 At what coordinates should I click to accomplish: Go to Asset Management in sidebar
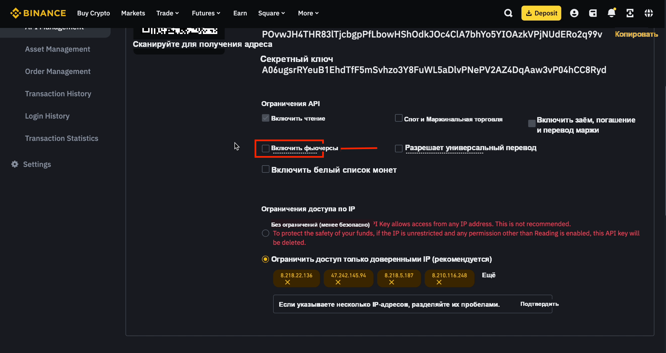pos(57,49)
